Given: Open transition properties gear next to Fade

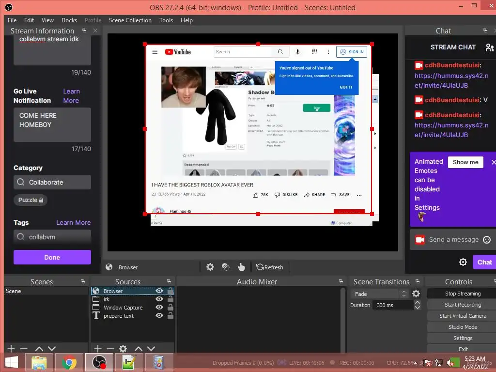Looking at the screenshot, I should pos(416,294).
